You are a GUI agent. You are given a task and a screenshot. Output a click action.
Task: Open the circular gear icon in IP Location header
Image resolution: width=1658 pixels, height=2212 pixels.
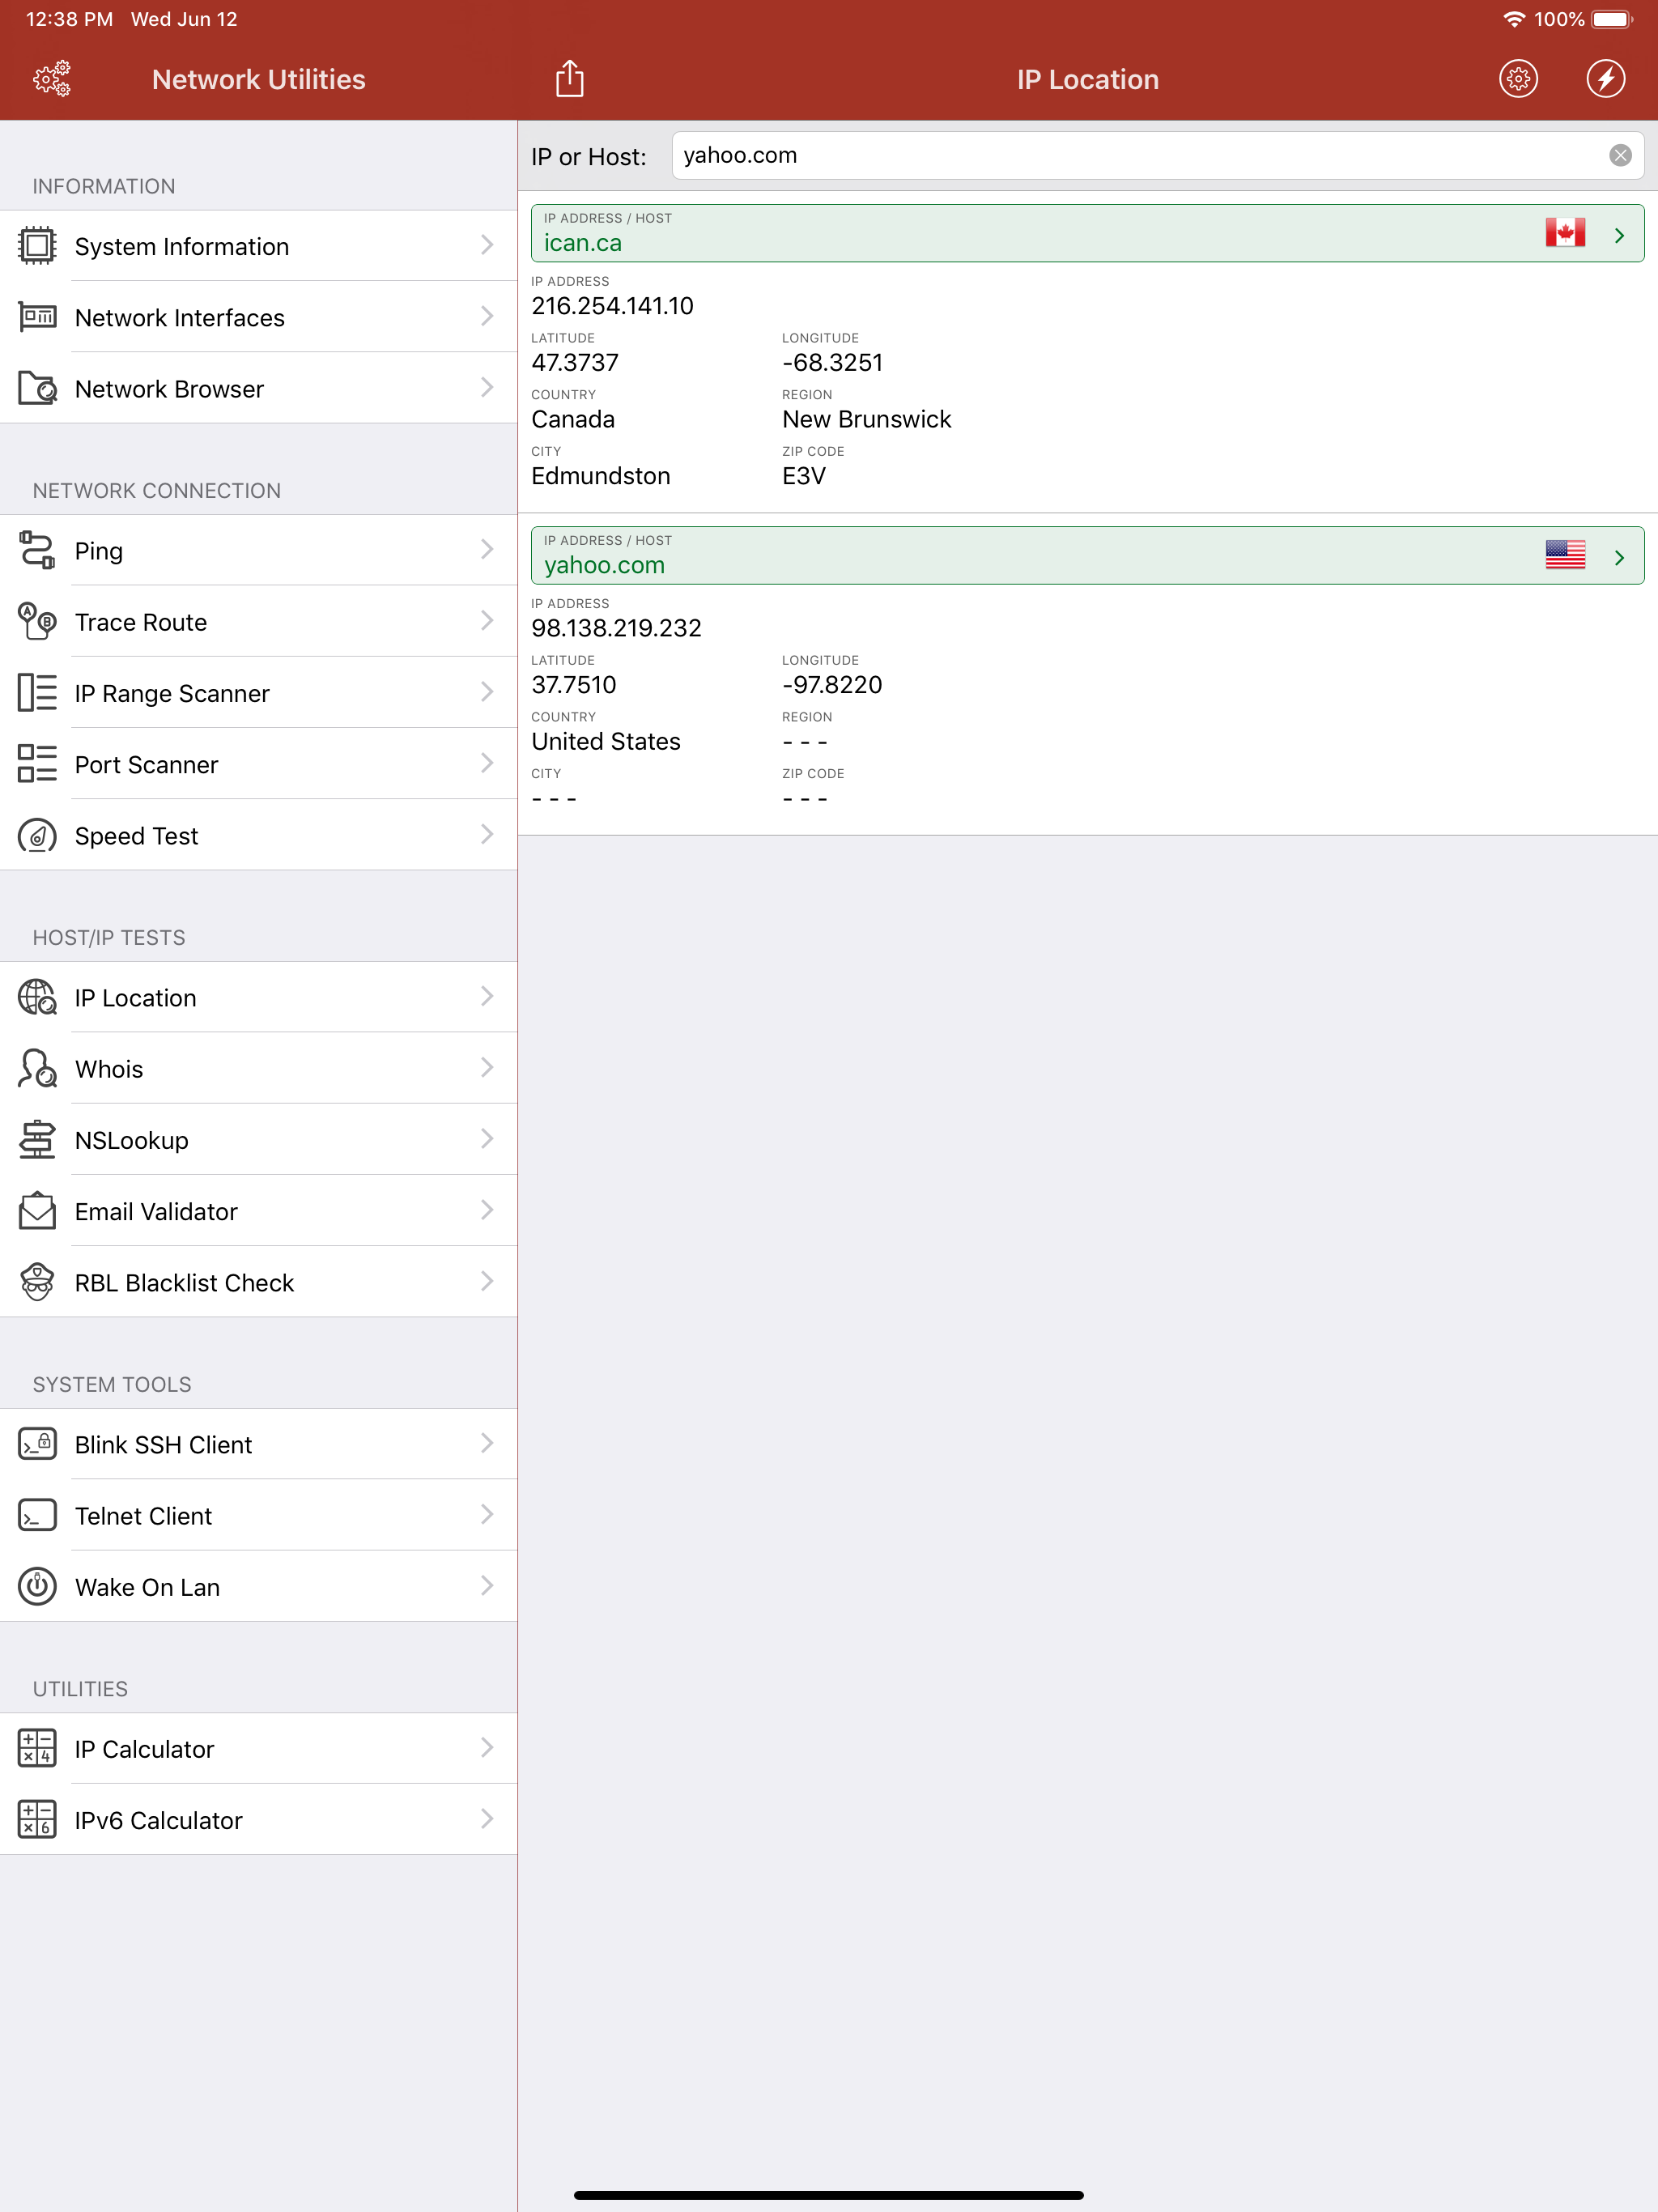point(1518,79)
